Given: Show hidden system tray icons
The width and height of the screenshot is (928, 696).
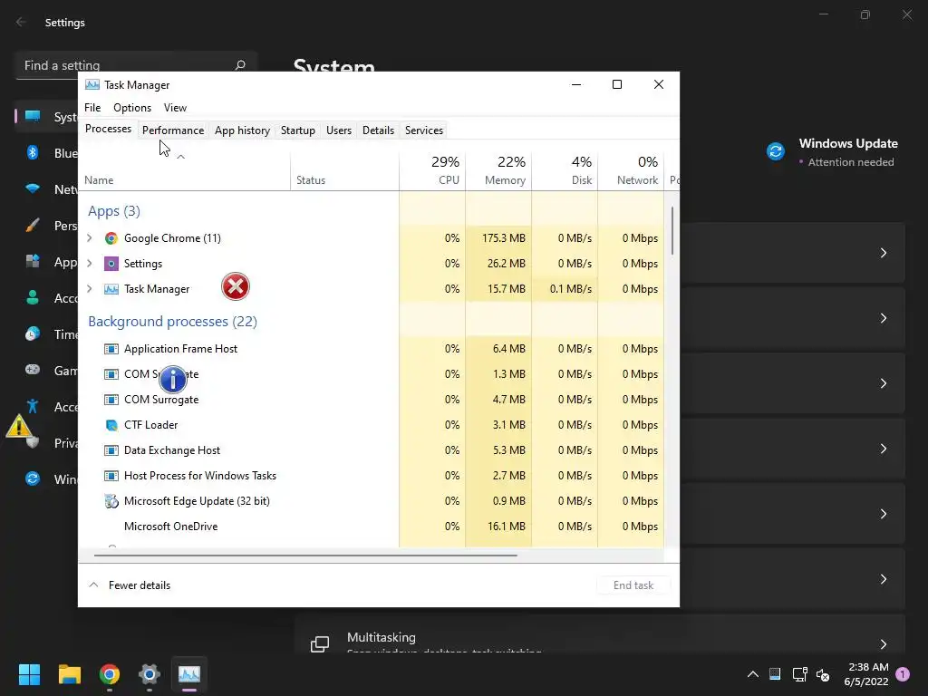Looking at the screenshot, I should [753, 674].
